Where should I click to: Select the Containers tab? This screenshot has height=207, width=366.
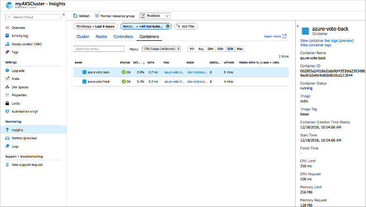149,36
